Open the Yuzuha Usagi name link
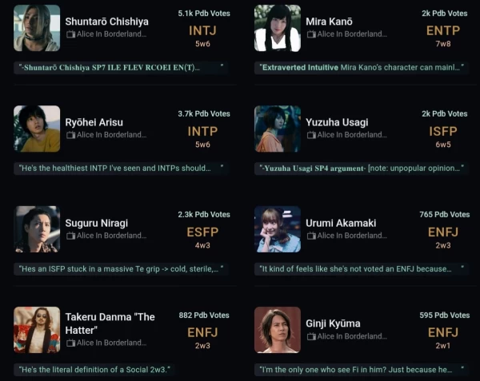 (337, 122)
